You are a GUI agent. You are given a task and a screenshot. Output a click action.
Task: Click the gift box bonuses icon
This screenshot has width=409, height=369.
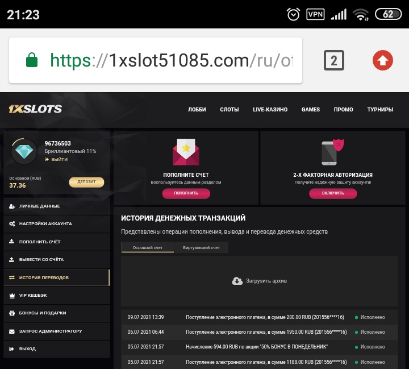(12, 313)
